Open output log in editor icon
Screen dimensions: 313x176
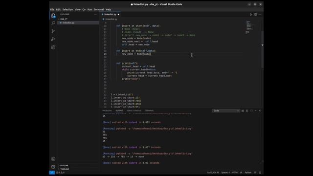click(x=251, y=111)
